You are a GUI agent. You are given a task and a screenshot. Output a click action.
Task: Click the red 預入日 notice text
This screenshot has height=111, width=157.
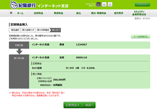pos(37,94)
